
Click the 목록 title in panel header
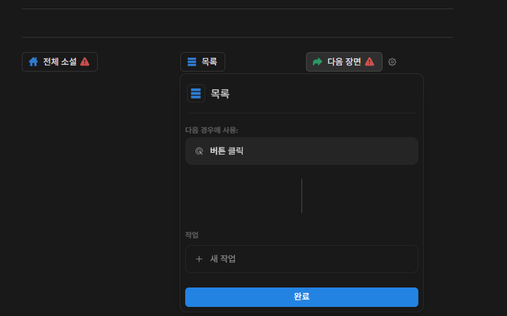[x=220, y=93]
